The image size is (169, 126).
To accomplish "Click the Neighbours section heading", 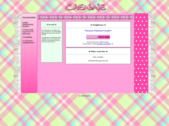I will pos(98,25).
